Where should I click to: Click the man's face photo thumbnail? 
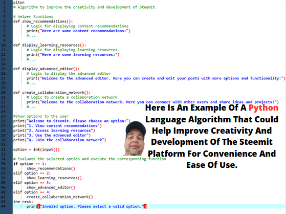(x=135, y=138)
